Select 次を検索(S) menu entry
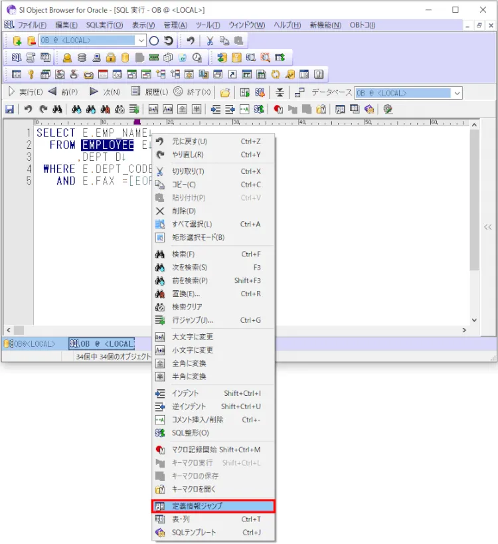The width and height of the screenshot is (498, 544). (x=213, y=268)
